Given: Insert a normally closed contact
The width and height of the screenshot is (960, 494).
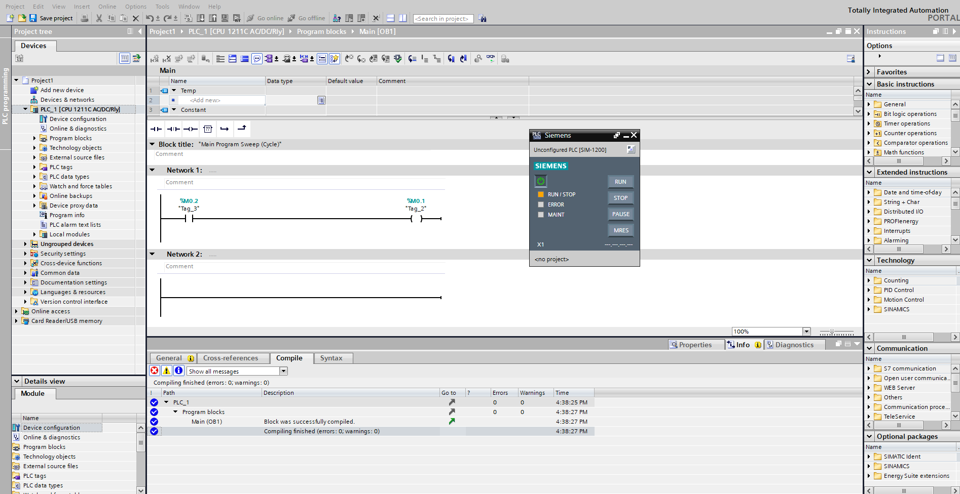Looking at the screenshot, I should pos(173,129).
